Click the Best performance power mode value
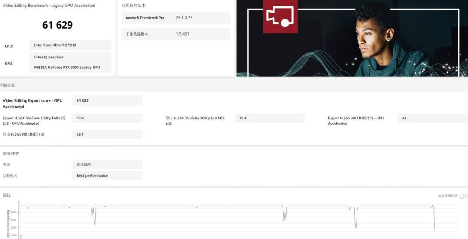The height and width of the screenshot is (239, 468). [107, 176]
